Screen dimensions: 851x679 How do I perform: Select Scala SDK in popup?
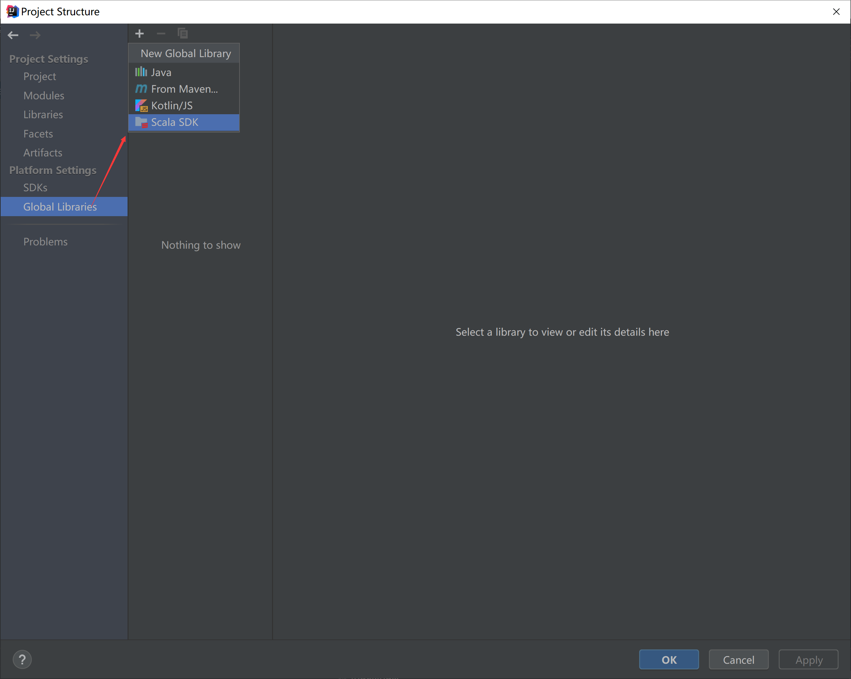click(174, 122)
